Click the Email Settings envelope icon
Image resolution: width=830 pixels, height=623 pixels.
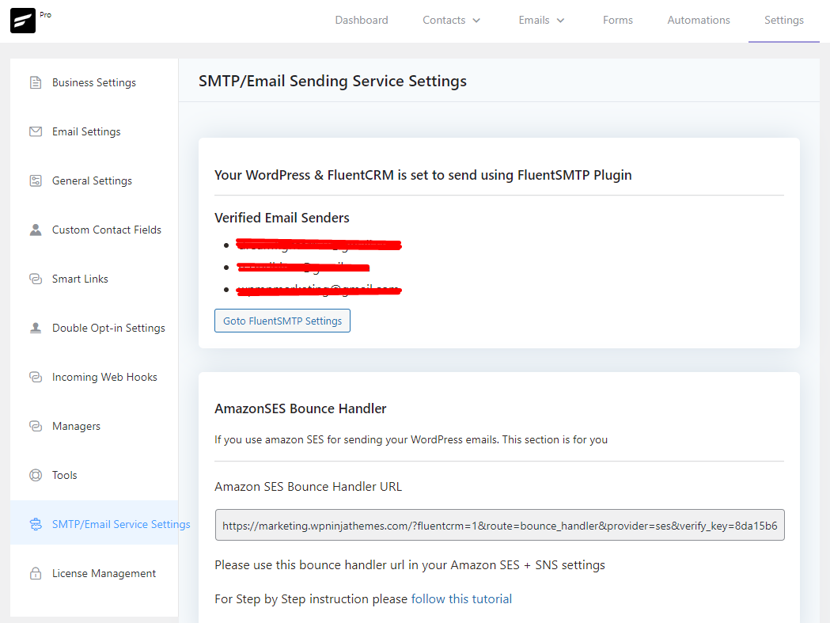click(36, 131)
